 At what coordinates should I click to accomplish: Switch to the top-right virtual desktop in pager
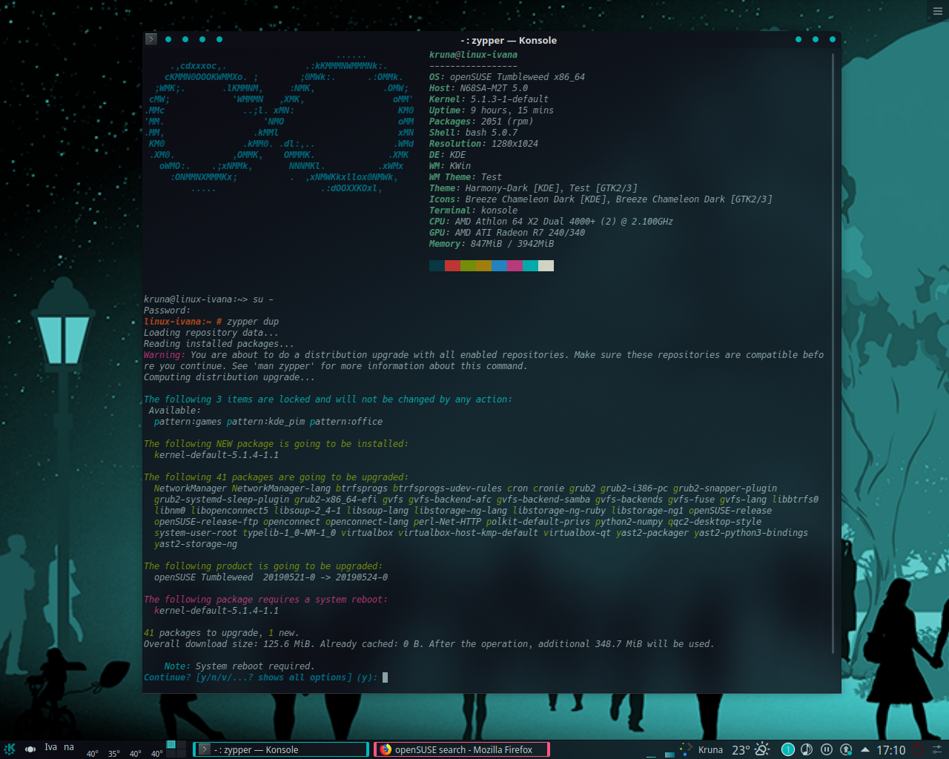pyautogui.click(x=181, y=744)
